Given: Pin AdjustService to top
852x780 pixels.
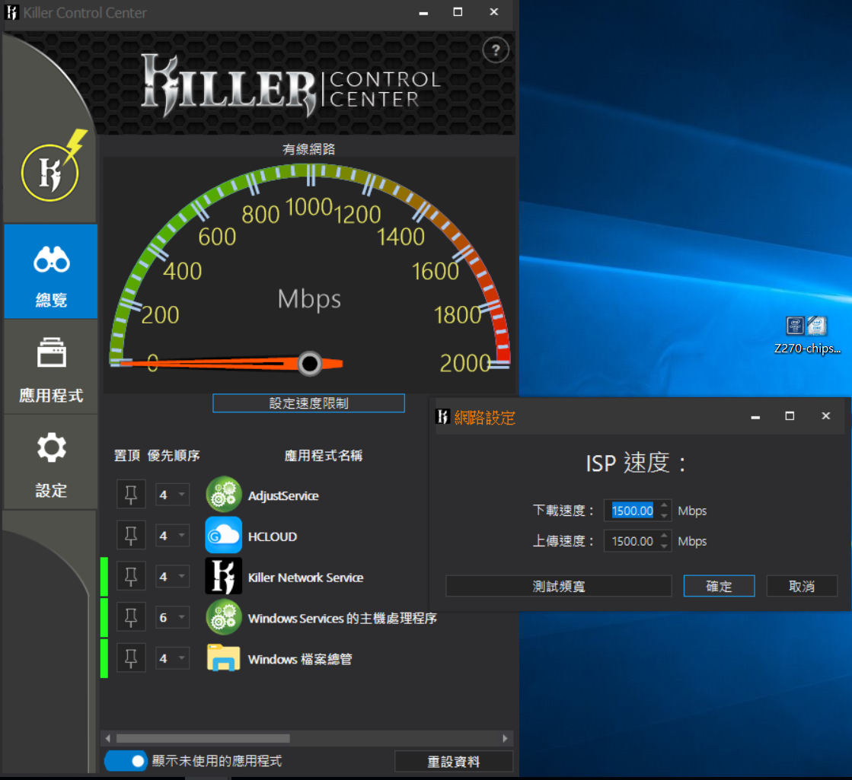Looking at the screenshot, I should (131, 495).
